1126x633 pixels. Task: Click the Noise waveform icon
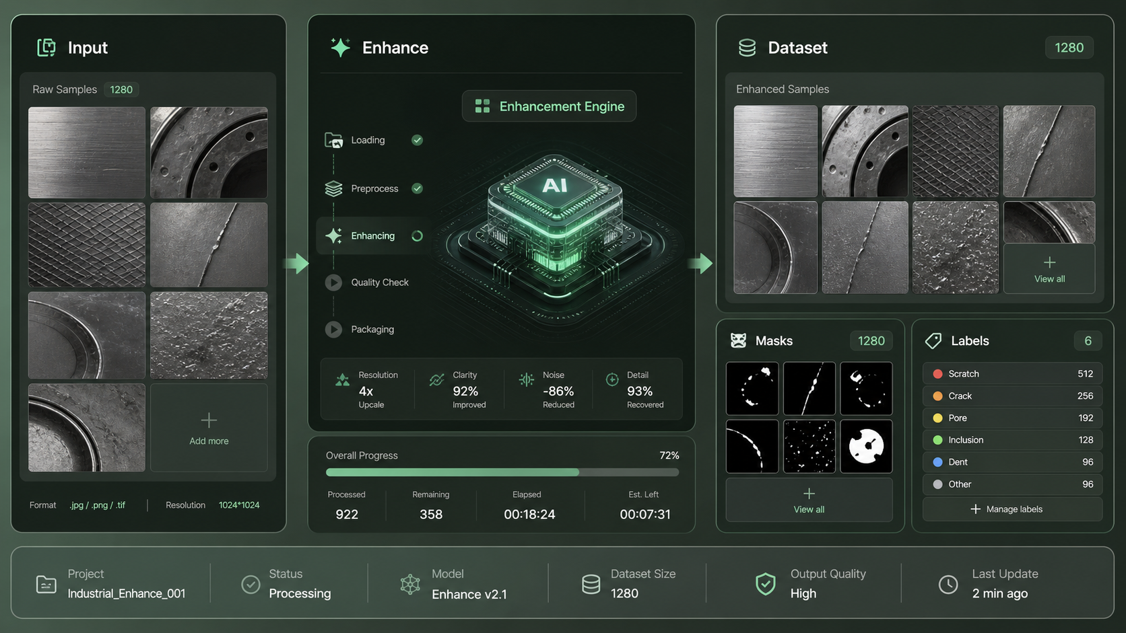pyautogui.click(x=526, y=380)
